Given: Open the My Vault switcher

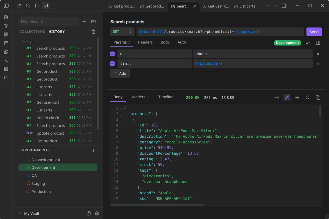Looking at the screenshot, I should [29, 214].
